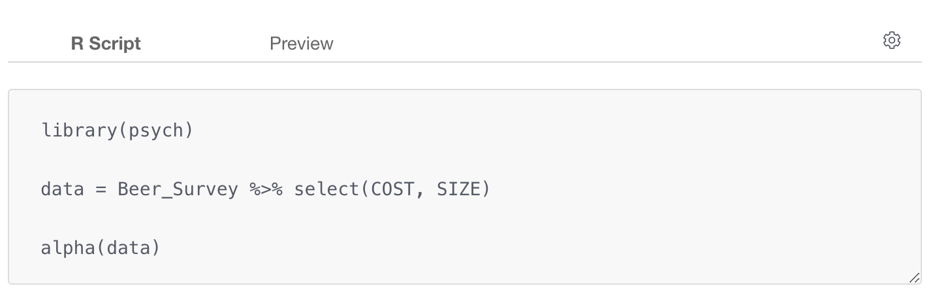Viewport: 935px width, 303px height.
Task: Click the blank line below library(psych)
Action: tap(465, 160)
